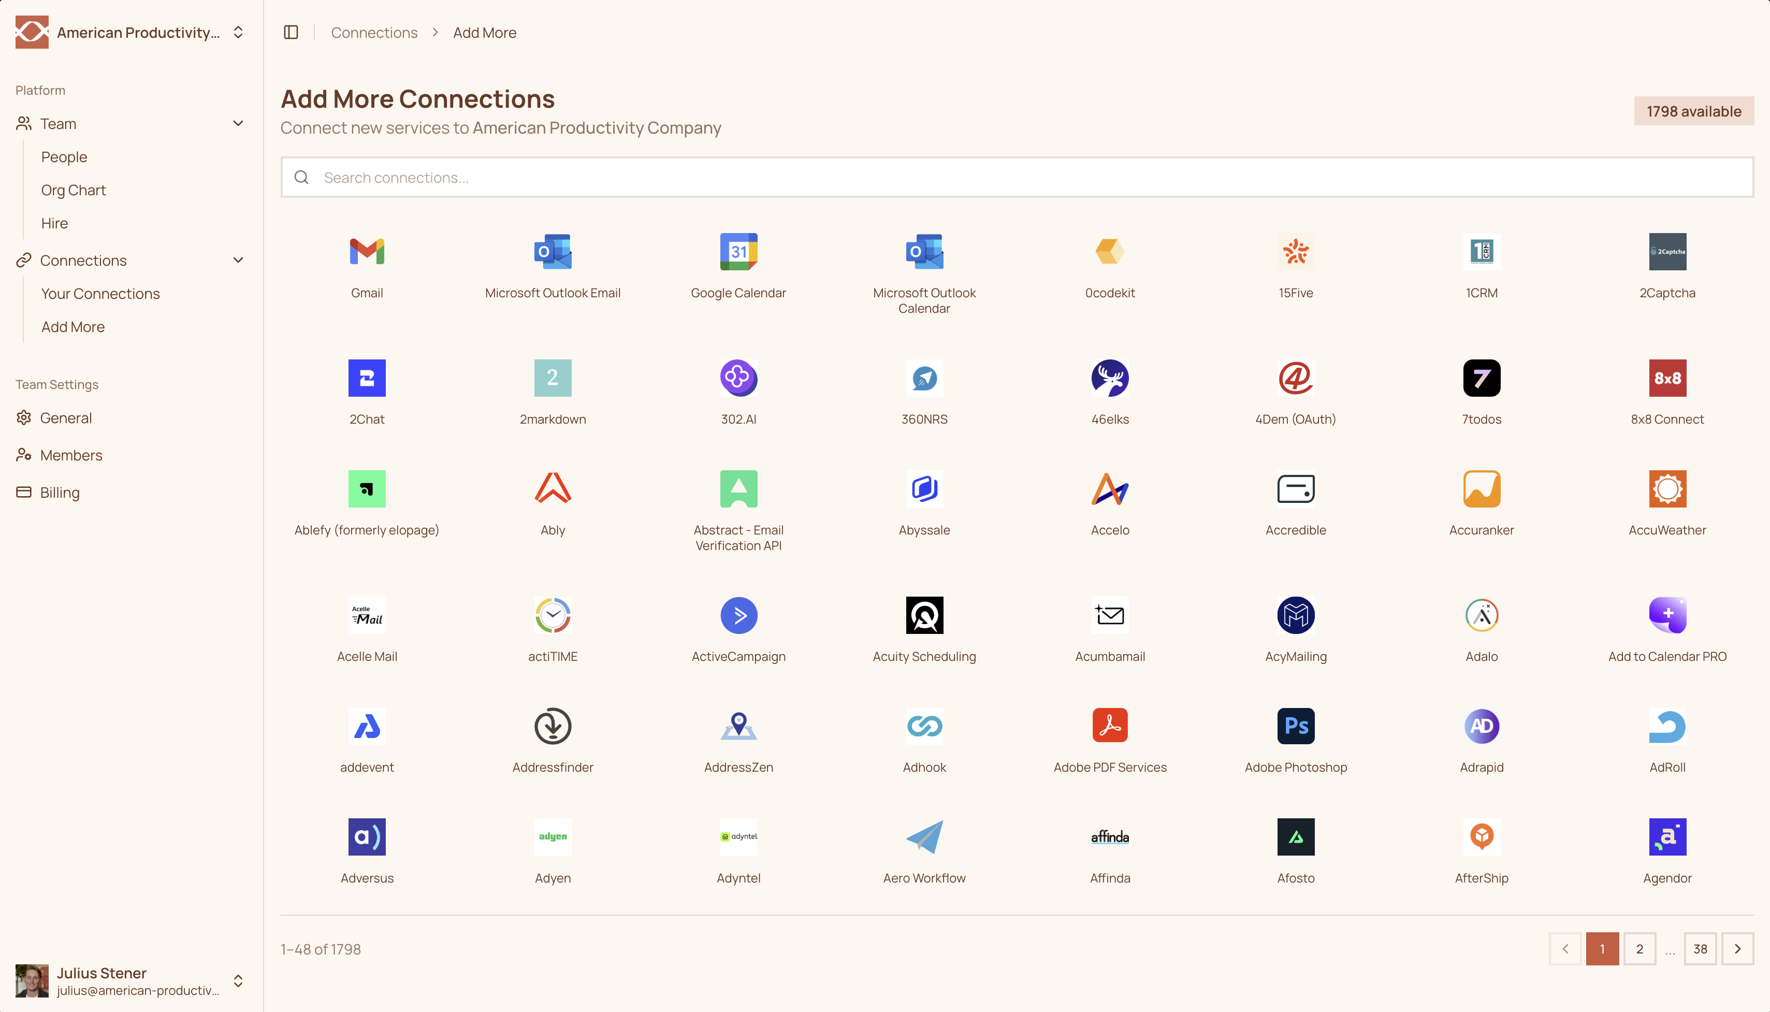Click the Search connections input field

pos(834,177)
